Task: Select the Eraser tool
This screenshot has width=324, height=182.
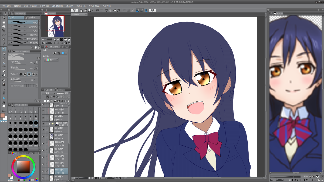Action: [x=4, y=70]
